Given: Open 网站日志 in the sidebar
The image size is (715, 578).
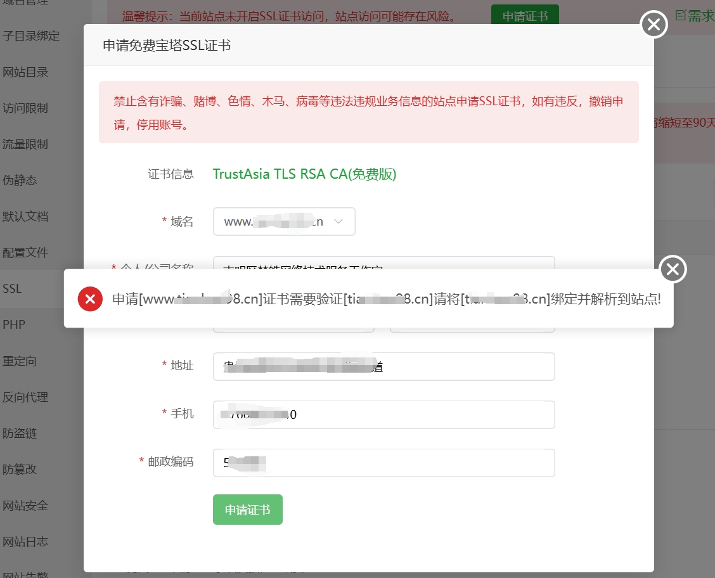Looking at the screenshot, I should point(25,541).
